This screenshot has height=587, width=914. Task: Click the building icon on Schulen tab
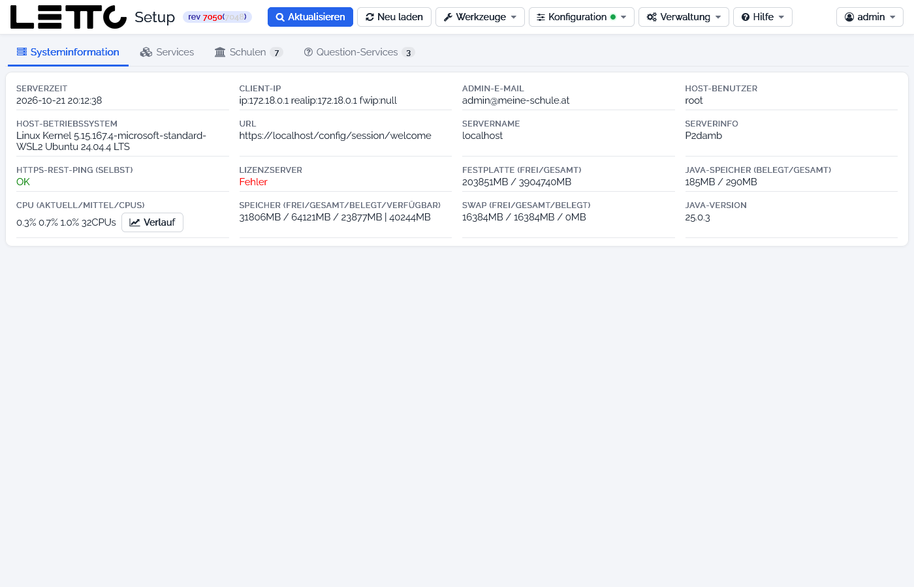[220, 52]
